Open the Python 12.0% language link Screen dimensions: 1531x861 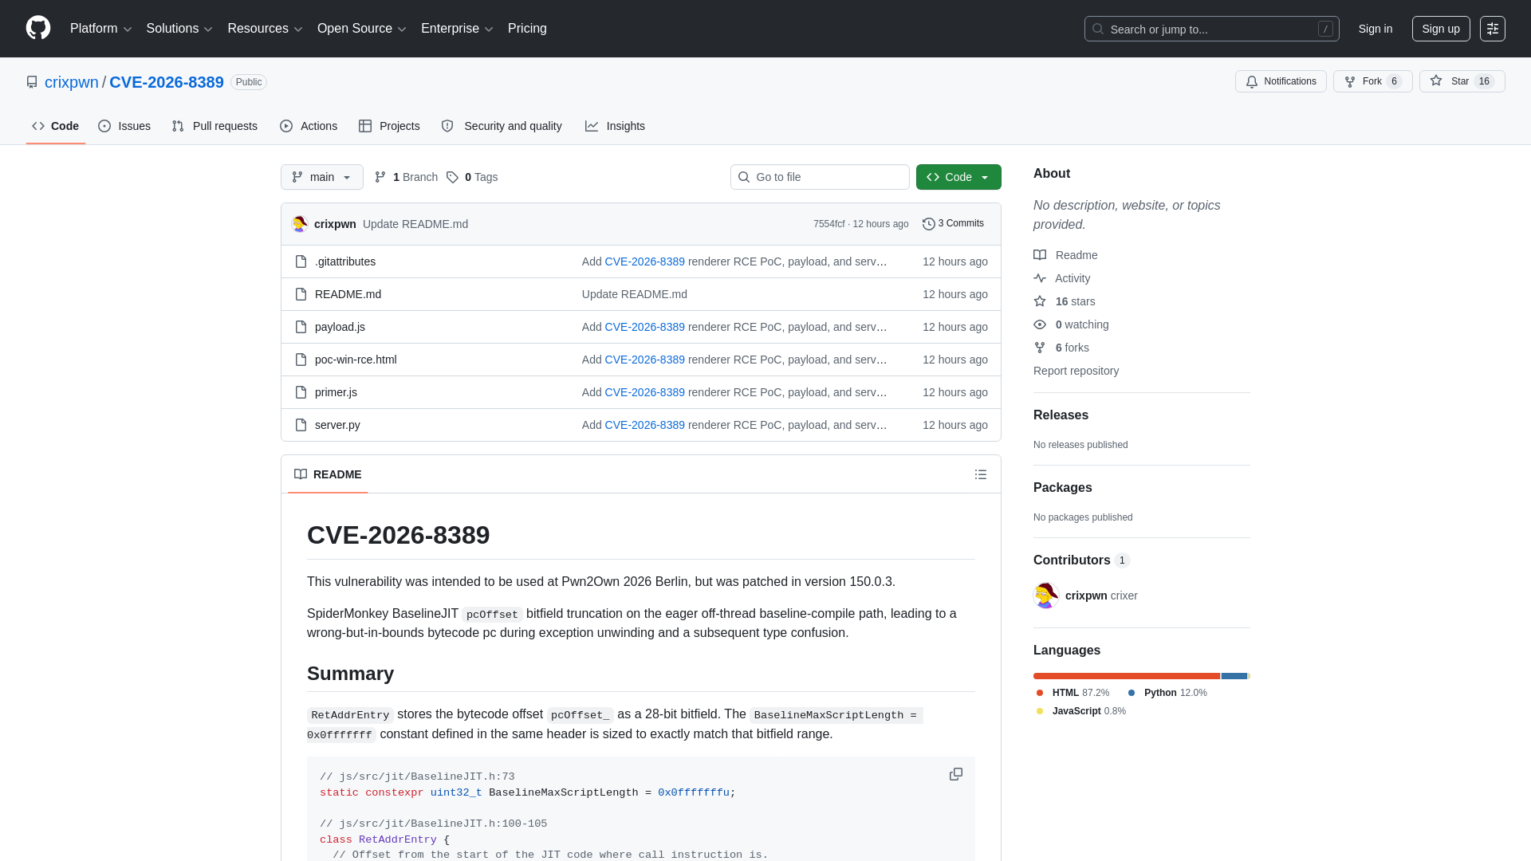coord(1167,693)
